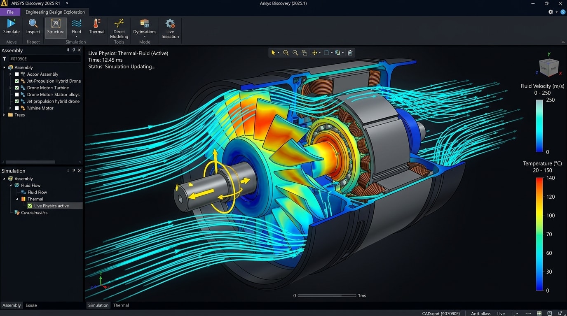Select the Caveinastiss tree item
567x316 pixels.
(34, 213)
